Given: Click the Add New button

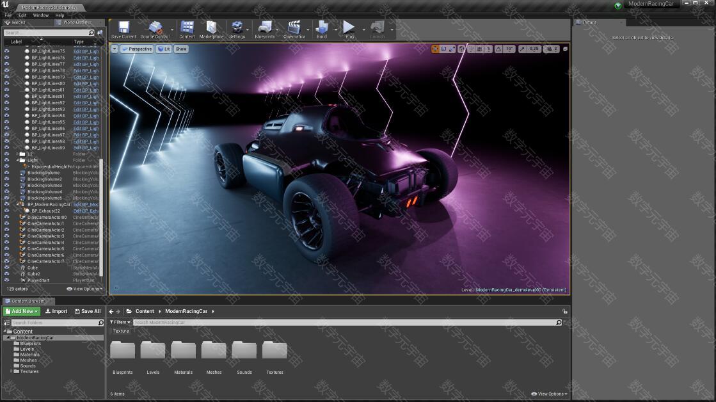Looking at the screenshot, I should (x=22, y=311).
